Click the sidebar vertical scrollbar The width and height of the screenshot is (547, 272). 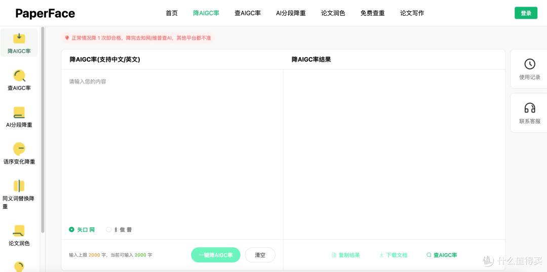pos(43,130)
